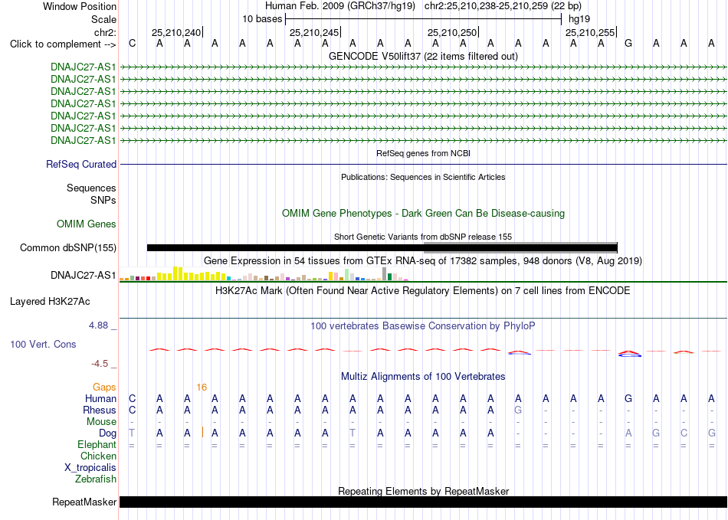Click the PhyloP minimum value -4.5

pyautogui.click(x=100, y=364)
